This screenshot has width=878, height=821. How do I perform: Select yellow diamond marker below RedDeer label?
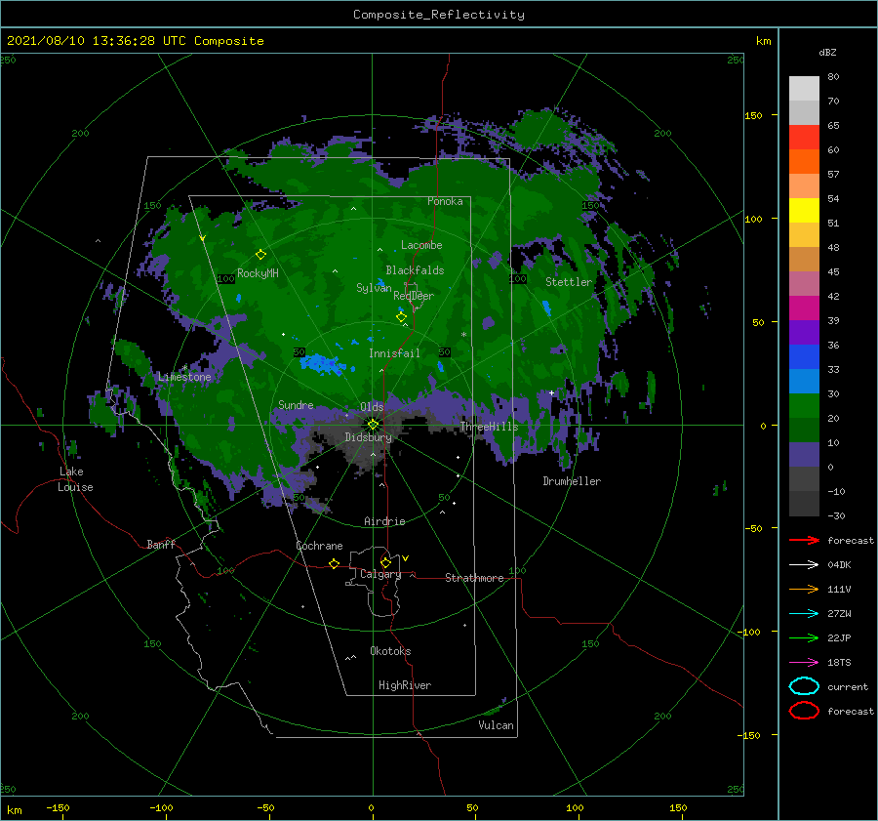point(401,317)
